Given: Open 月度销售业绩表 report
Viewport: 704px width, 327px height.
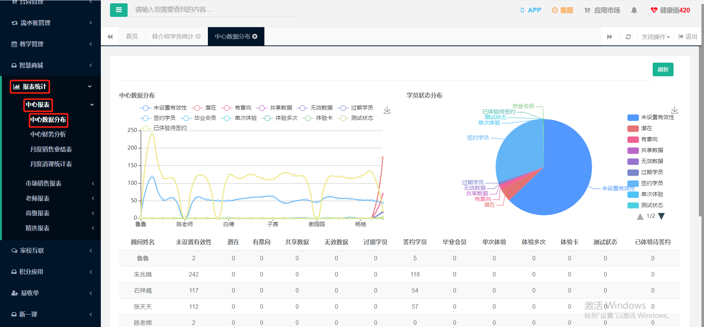Looking at the screenshot, I should (51, 149).
